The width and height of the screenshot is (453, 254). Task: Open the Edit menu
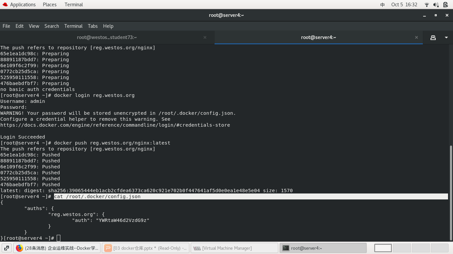click(20, 26)
